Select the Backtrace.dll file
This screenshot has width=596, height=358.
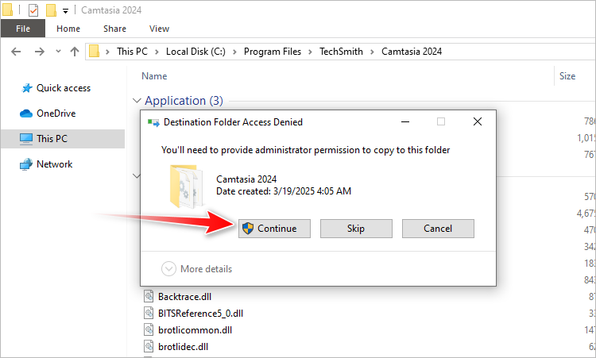pyautogui.click(x=184, y=296)
